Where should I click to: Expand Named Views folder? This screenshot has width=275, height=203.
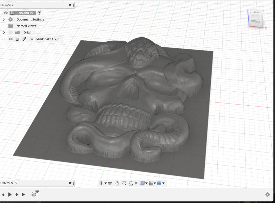pos(4,26)
